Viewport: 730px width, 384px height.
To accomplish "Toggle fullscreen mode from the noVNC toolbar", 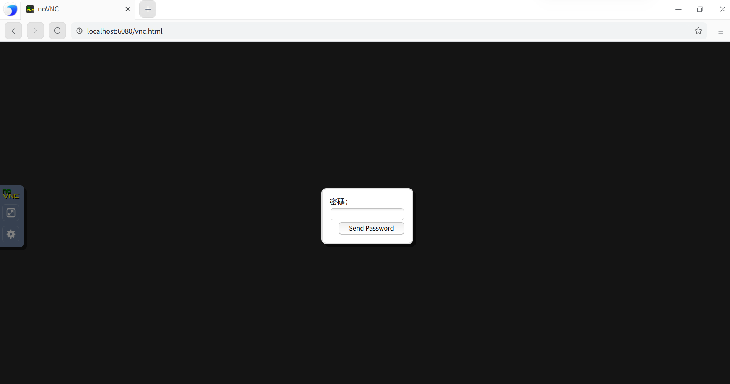I will tap(11, 213).
